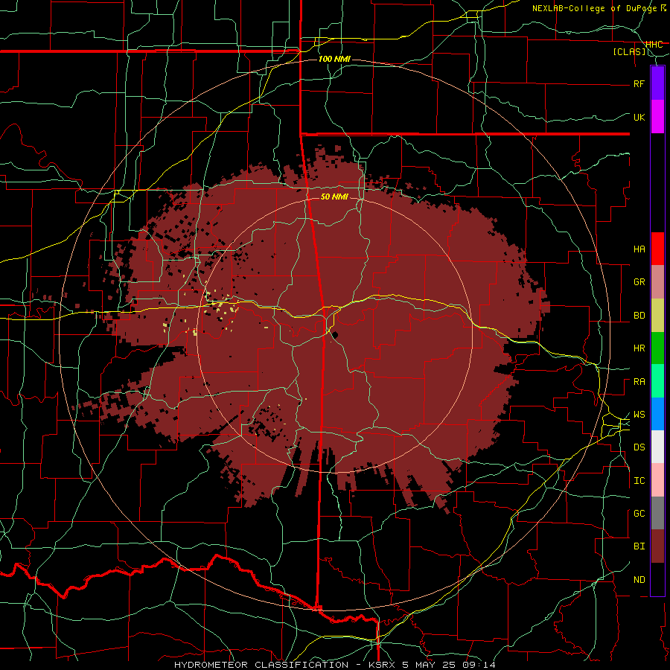This screenshot has width=670, height=670.
Task: Click the UK magenta legend swatch
Action: (657, 117)
